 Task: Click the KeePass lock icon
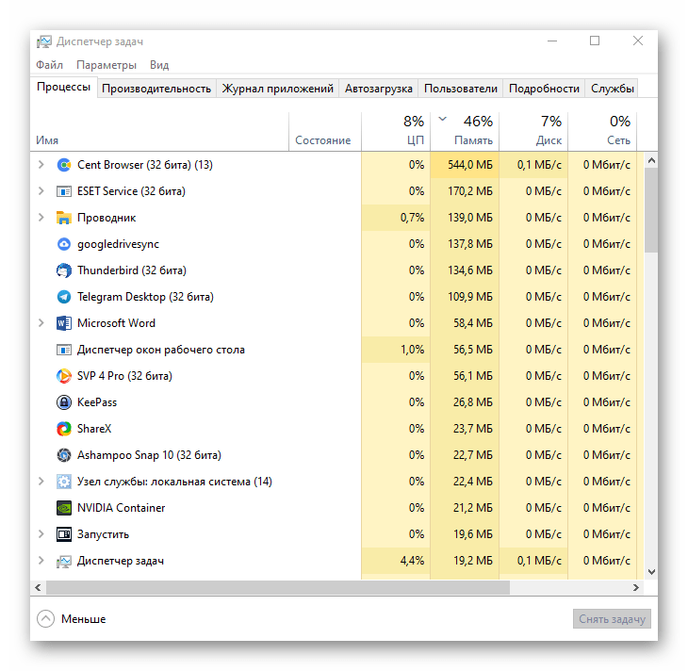coord(64,402)
